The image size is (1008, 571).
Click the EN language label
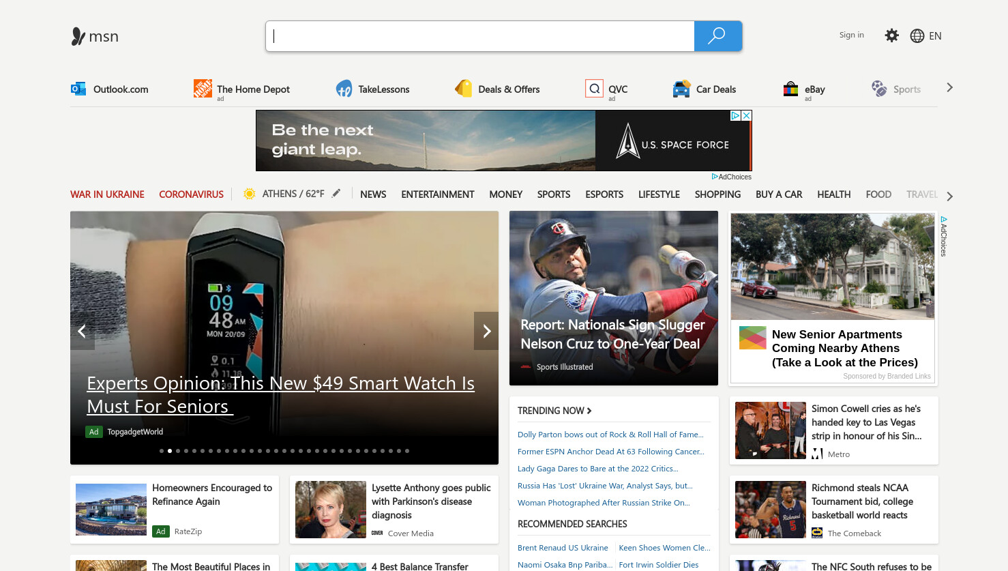(x=935, y=36)
